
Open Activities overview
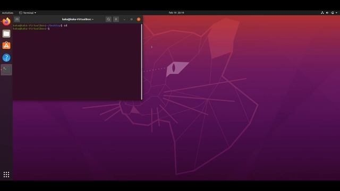click(7, 13)
